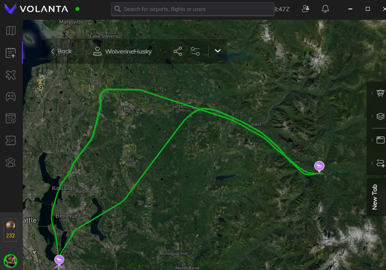Open flight filter settings sliders icon

click(195, 51)
